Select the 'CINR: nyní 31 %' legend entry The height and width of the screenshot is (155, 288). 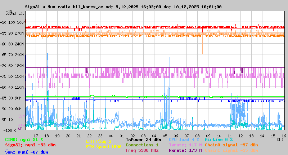point(24,140)
